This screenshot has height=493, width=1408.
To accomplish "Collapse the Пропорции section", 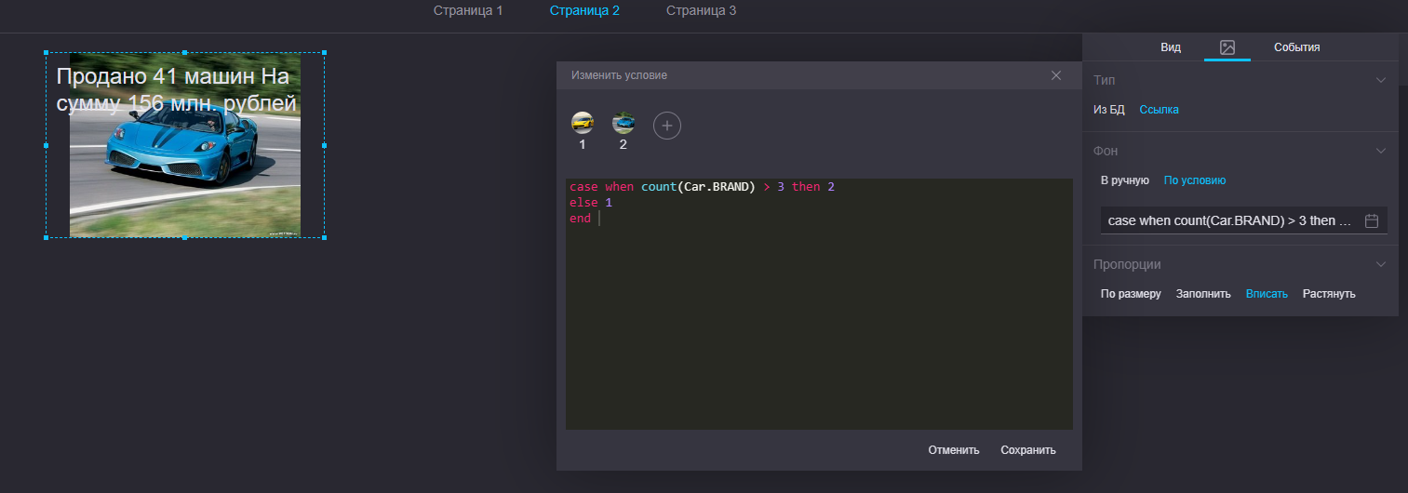I will [1380, 264].
